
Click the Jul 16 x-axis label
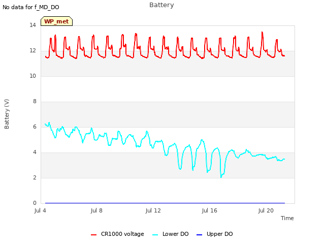209,210
